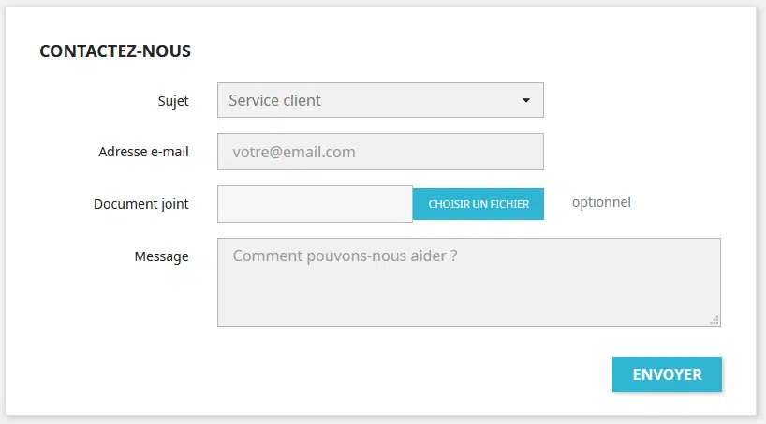Screen dimensions: 766x424
Task: Select the "Service client" text
Action: point(274,100)
